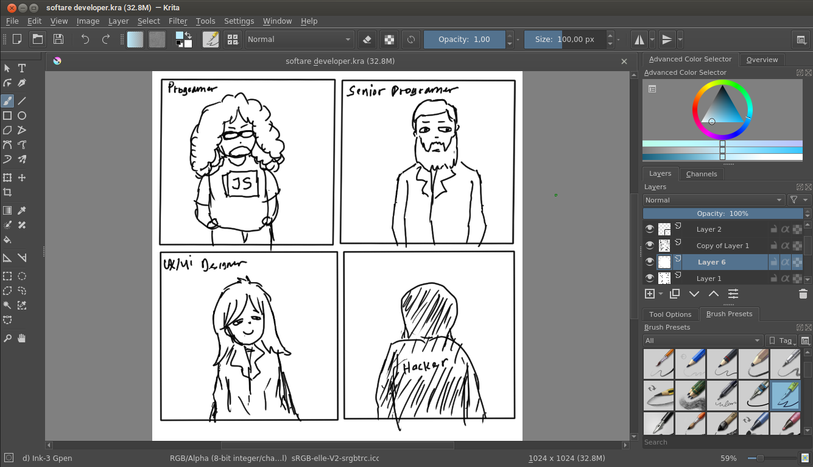Hide Layer 2 using its eye icon
The width and height of the screenshot is (813, 467).
pyautogui.click(x=649, y=229)
